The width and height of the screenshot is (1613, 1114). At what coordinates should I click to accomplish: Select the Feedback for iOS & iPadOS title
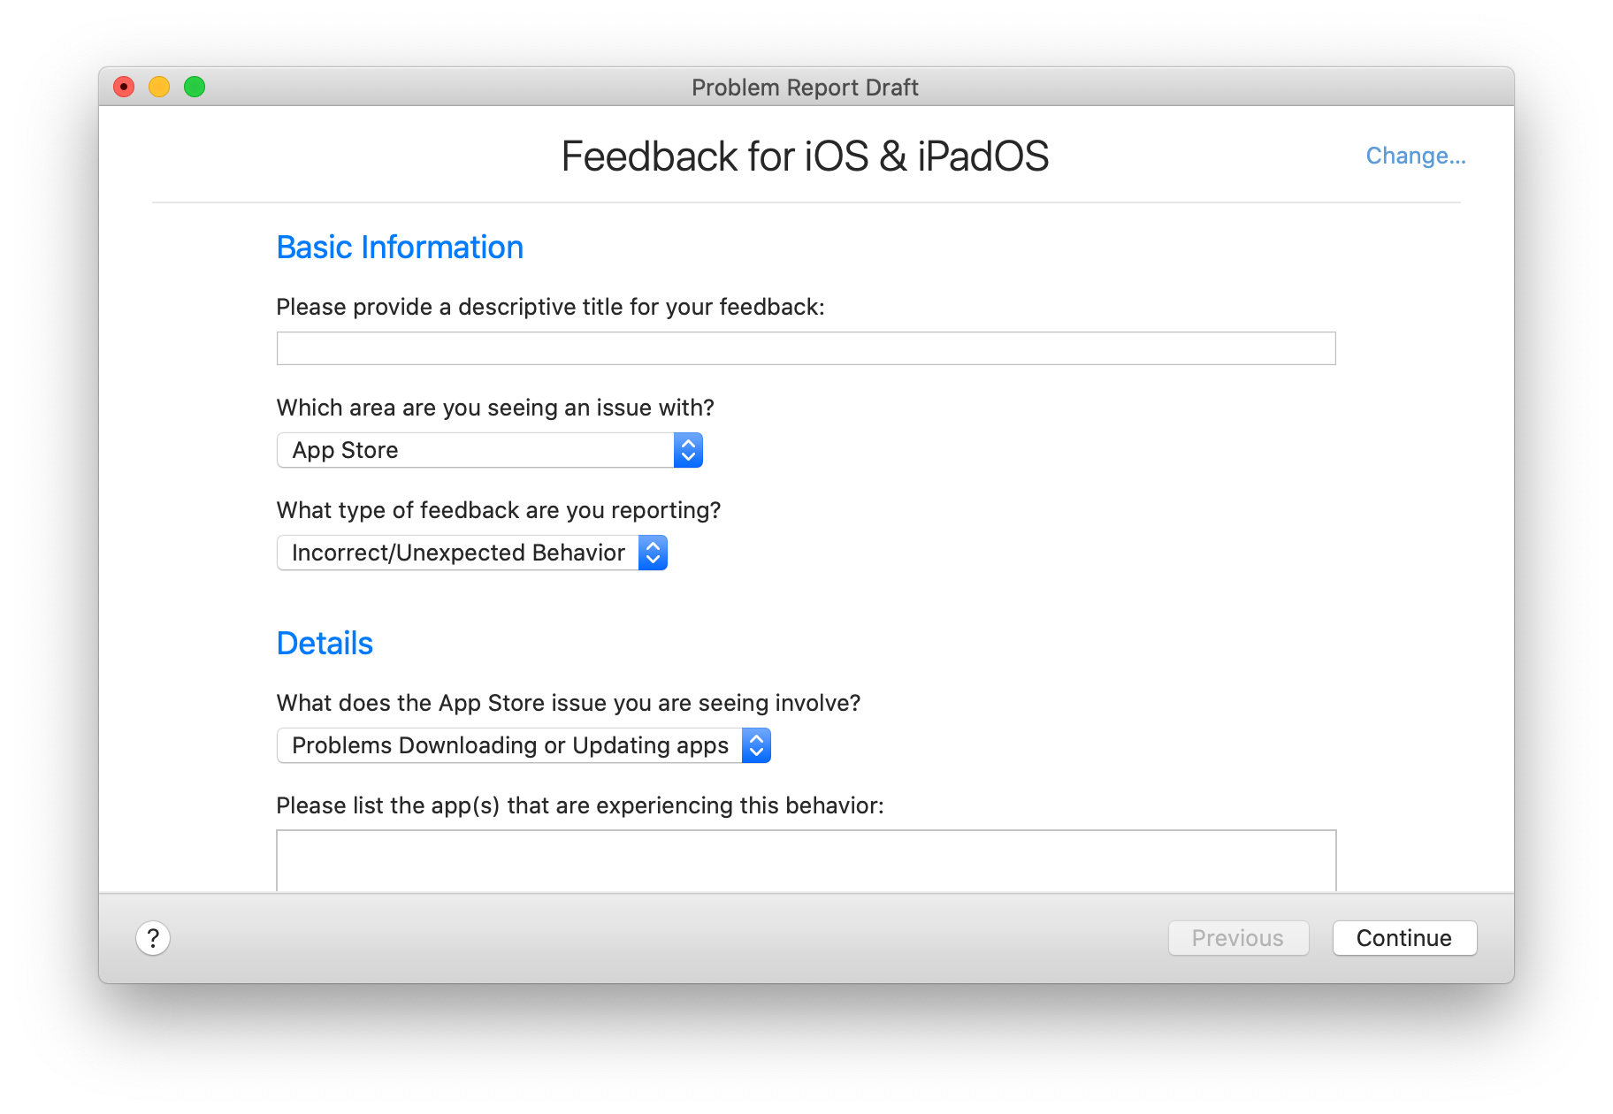(804, 156)
